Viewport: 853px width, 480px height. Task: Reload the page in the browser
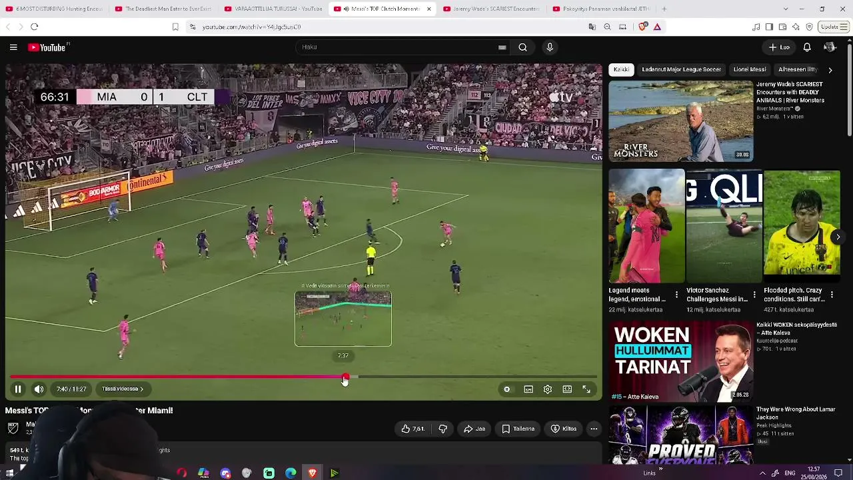[x=35, y=27]
